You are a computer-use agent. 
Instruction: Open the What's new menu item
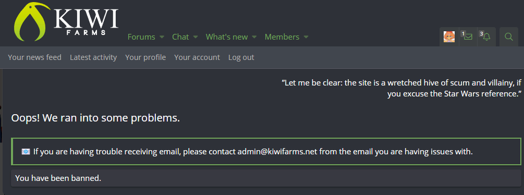[x=227, y=37]
